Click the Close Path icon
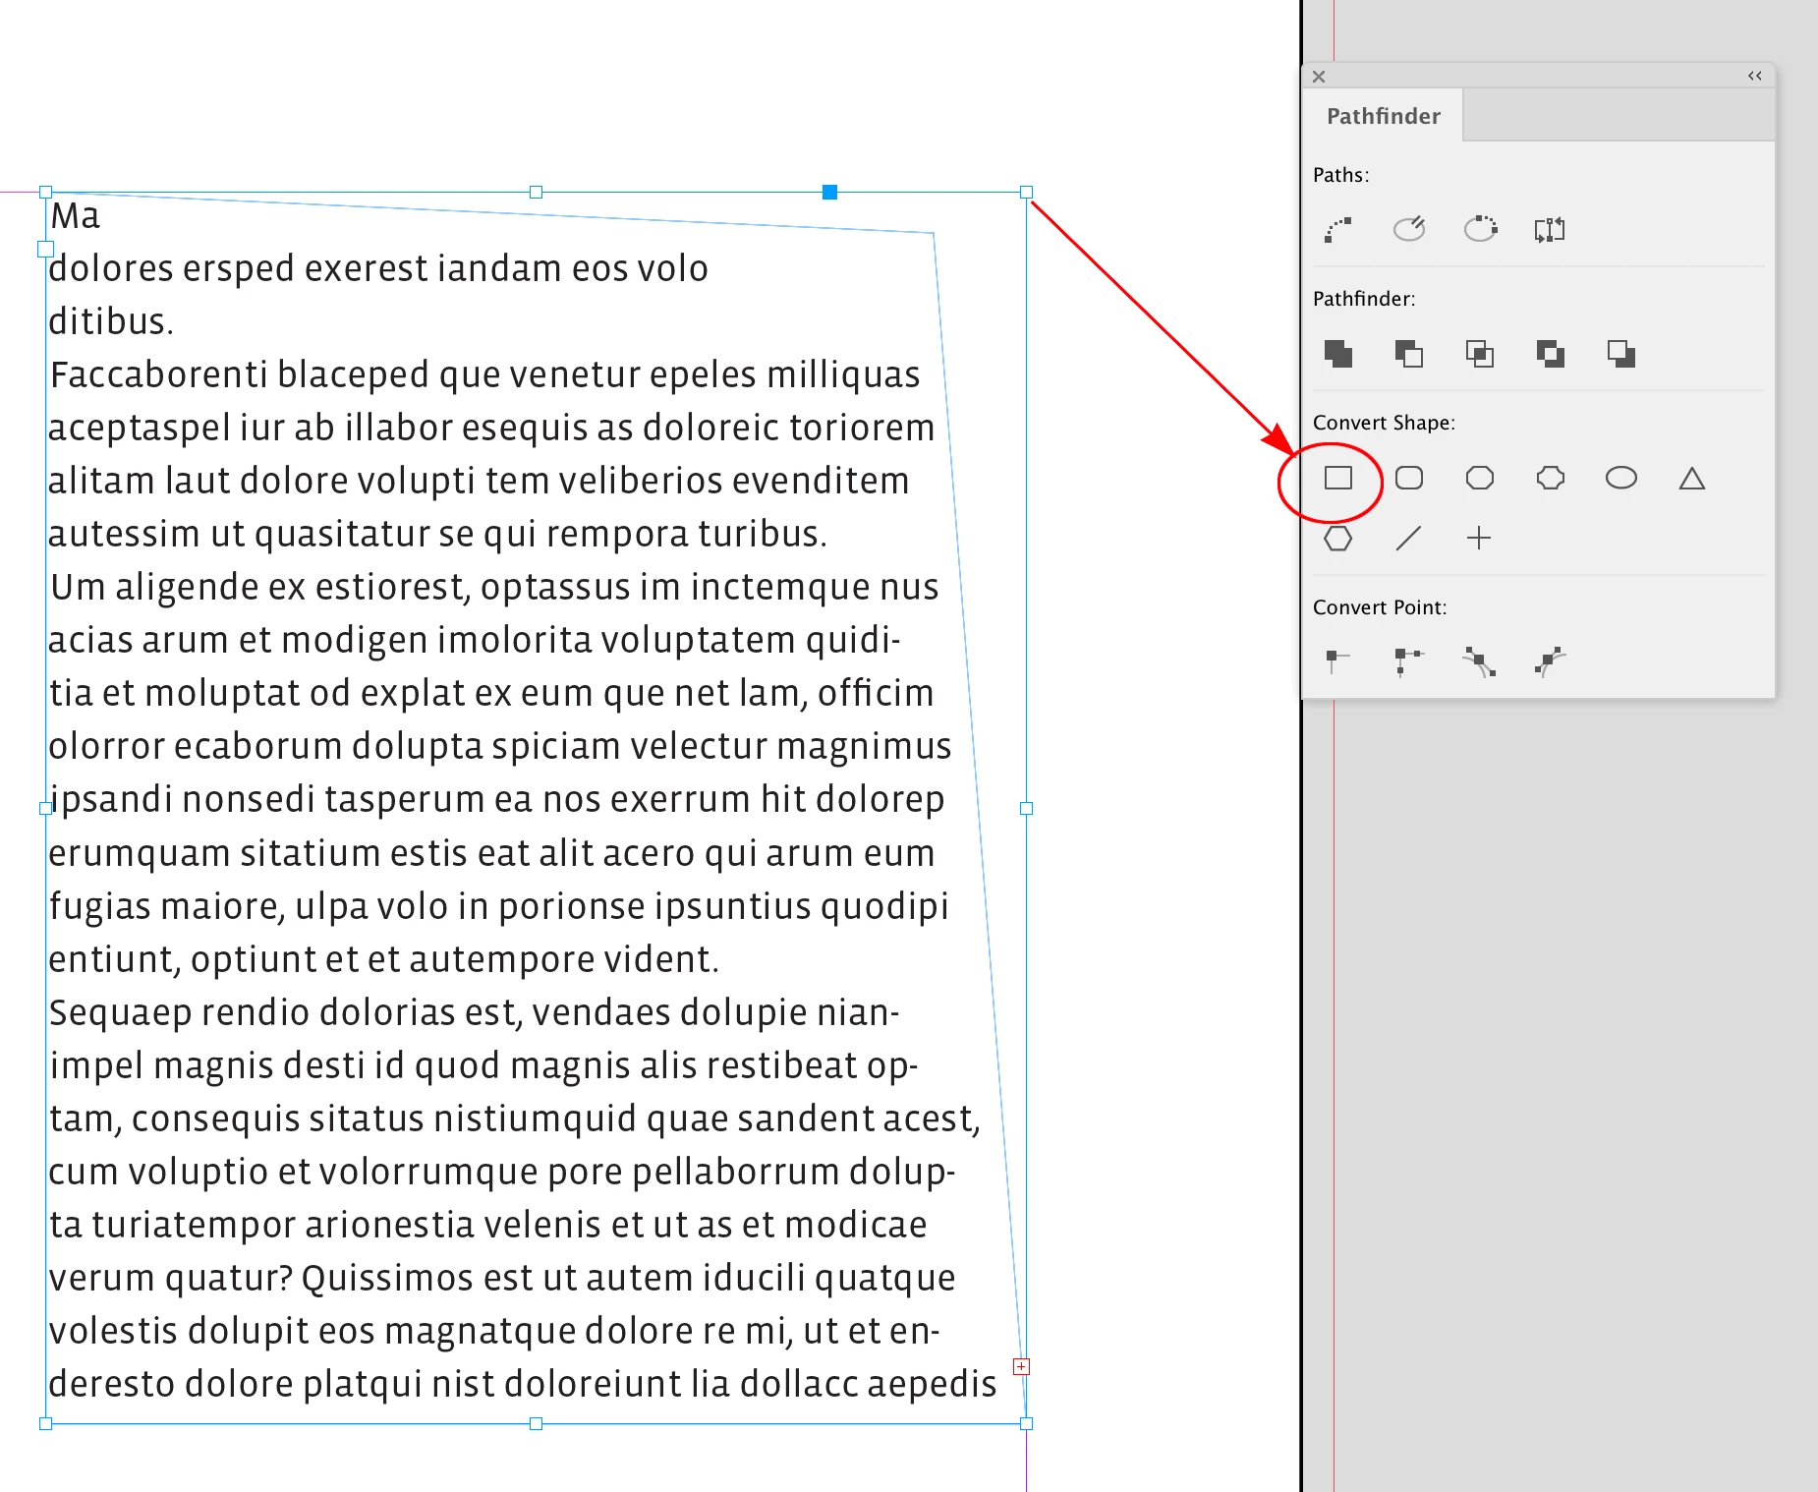Screen dimensions: 1818x1492 click(x=1480, y=230)
